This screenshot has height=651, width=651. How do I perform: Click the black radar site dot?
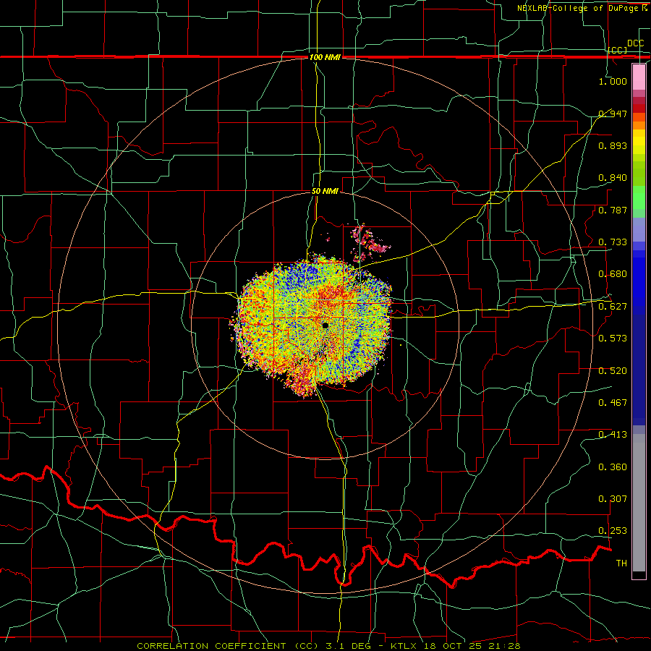coord(325,325)
